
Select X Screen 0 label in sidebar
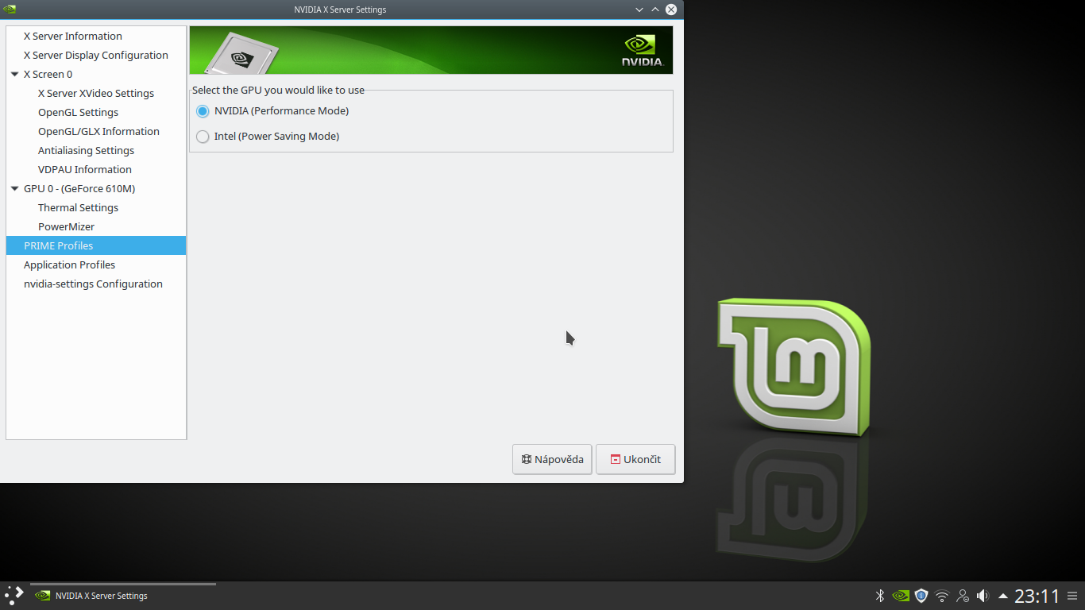pyautogui.click(x=48, y=74)
